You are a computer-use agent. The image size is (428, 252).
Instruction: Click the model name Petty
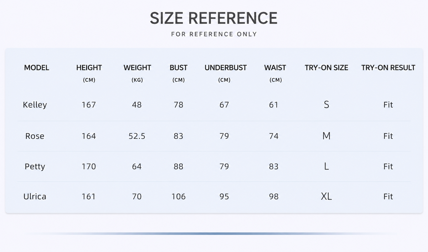tap(35, 167)
